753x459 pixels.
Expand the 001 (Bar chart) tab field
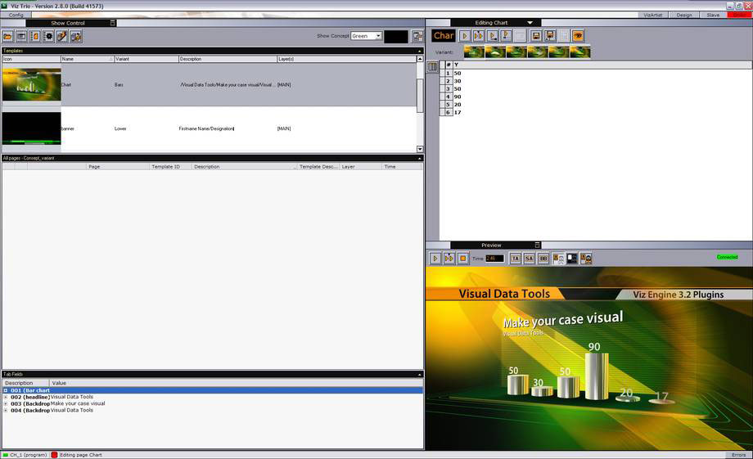6,390
